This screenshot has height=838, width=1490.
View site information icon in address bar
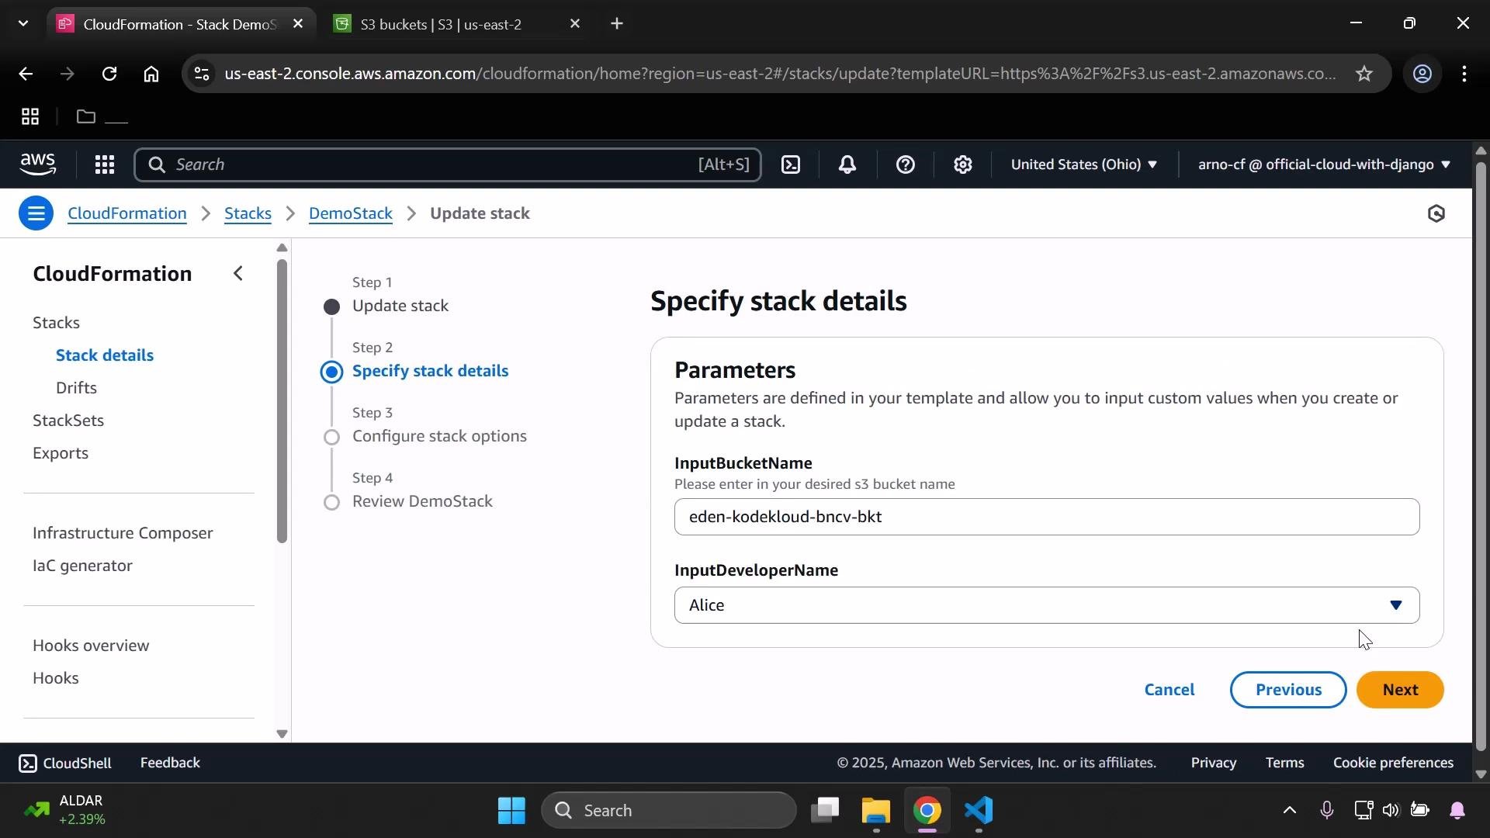201,74
